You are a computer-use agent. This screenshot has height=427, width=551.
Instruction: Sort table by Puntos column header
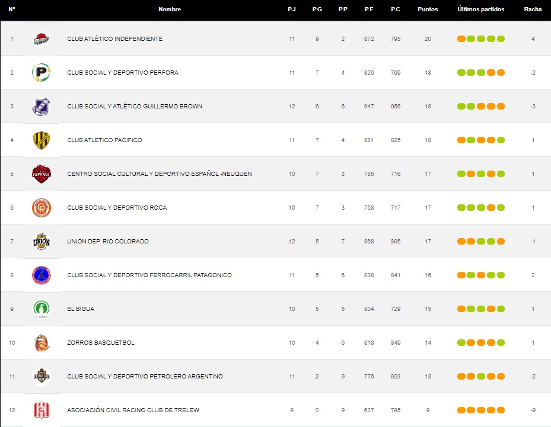coord(428,9)
